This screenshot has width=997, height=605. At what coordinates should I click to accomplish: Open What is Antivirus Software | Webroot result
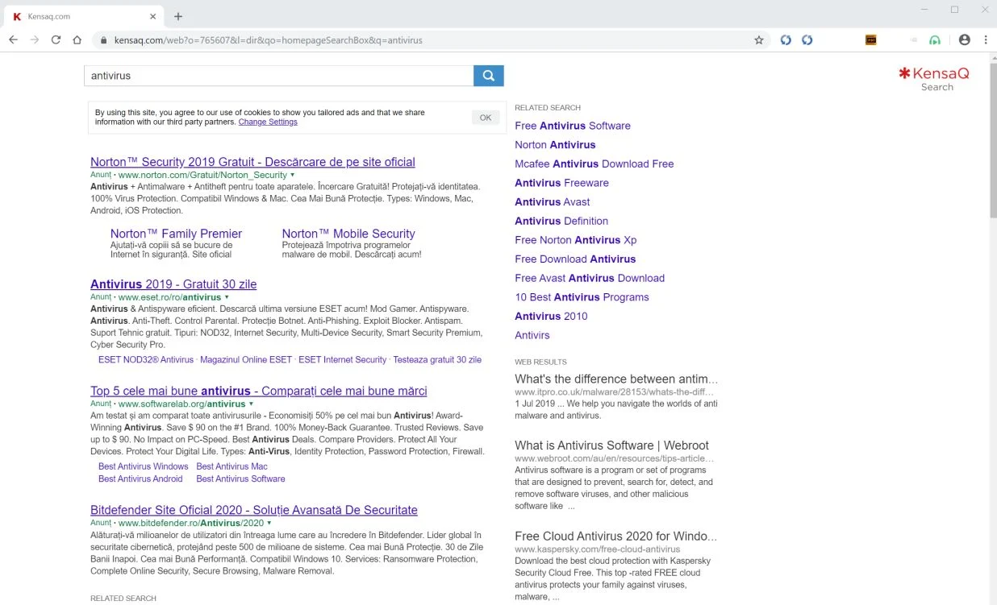click(612, 445)
